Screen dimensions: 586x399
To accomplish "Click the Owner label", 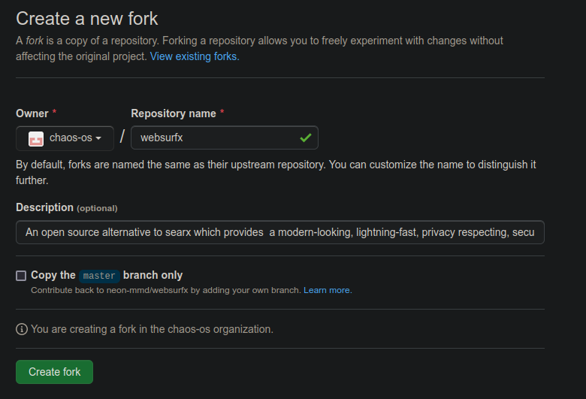I will pyautogui.click(x=32, y=113).
